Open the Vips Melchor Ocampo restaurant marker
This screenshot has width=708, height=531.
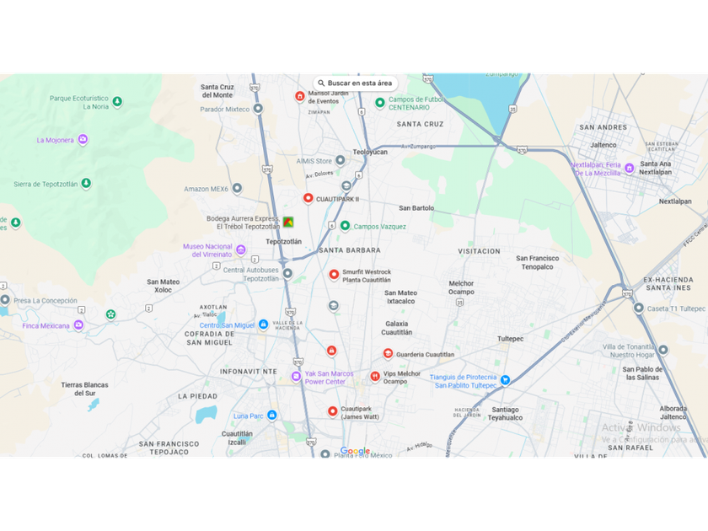(x=375, y=377)
